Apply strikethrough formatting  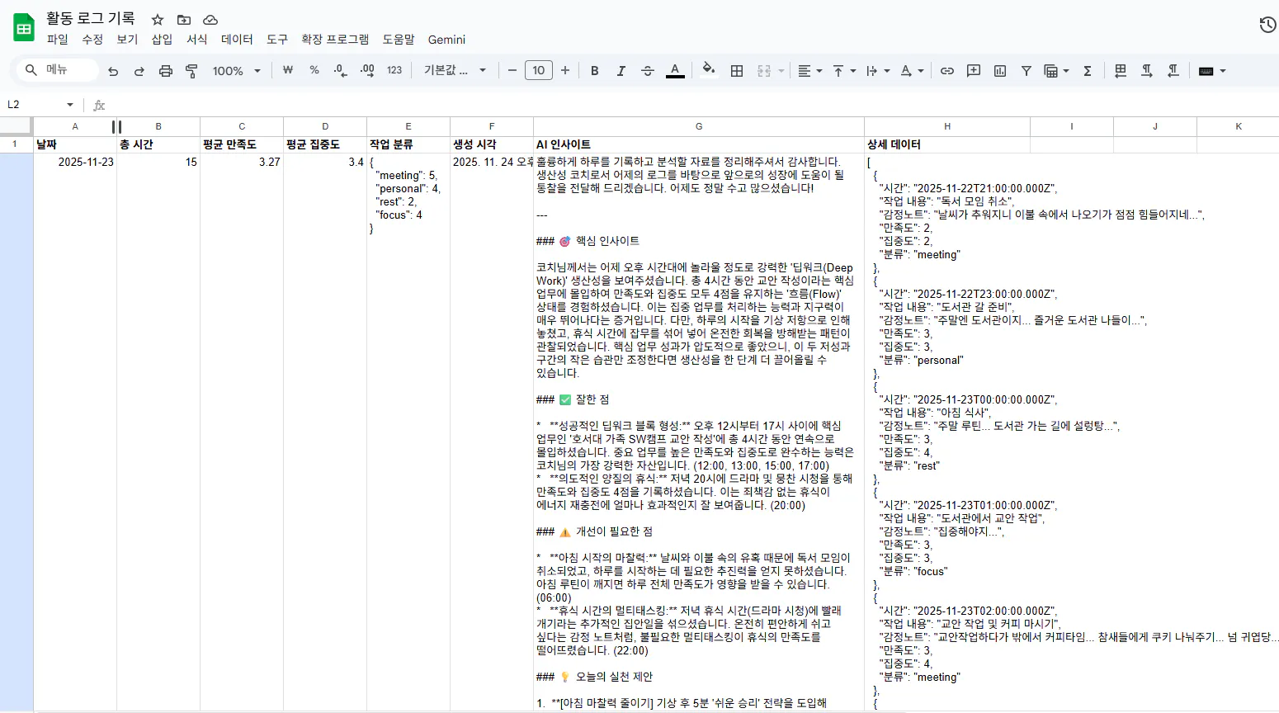tap(648, 70)
